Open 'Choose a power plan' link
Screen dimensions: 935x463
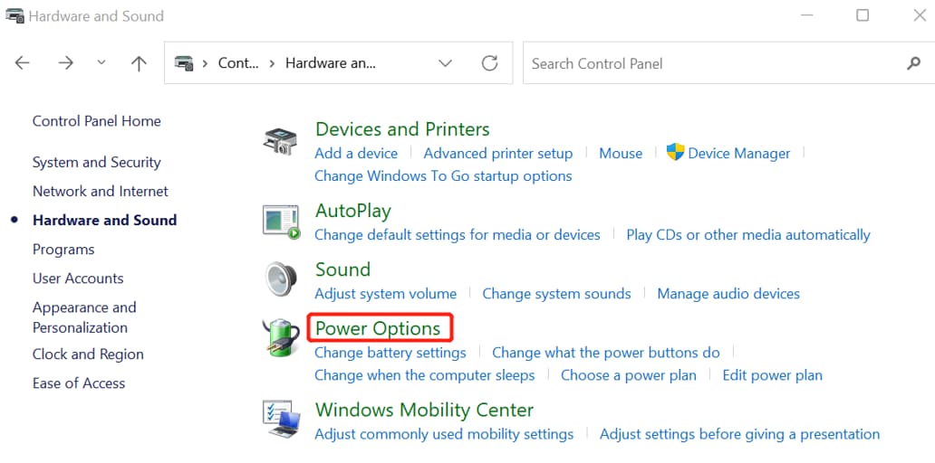[629, 375]
